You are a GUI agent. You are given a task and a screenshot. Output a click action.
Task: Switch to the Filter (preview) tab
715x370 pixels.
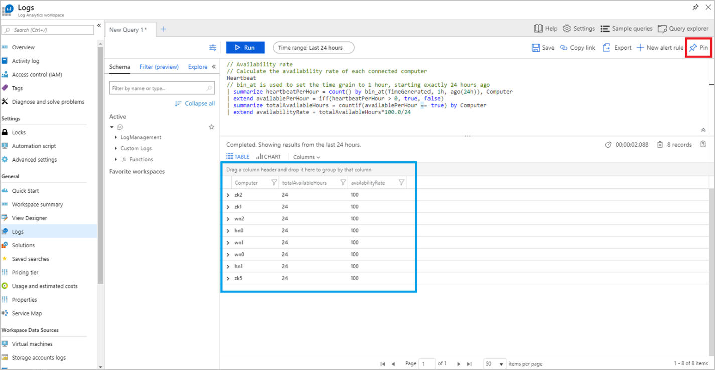click(x=159, y=67)
